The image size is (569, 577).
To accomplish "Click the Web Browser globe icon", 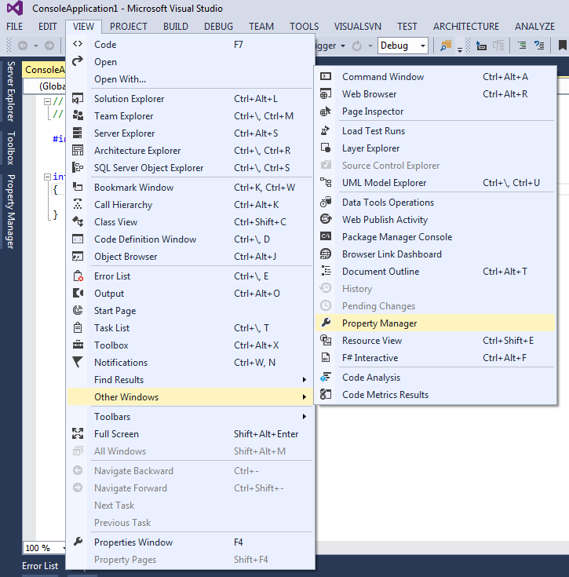I will [326, 94].
